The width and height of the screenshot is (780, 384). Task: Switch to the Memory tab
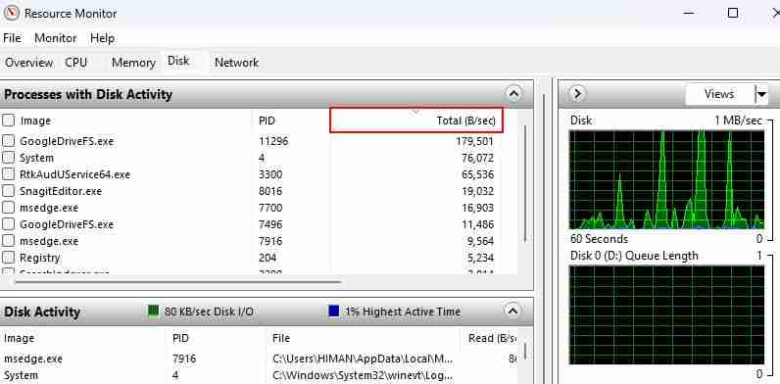pyautogui.click(x=133, y=63)
